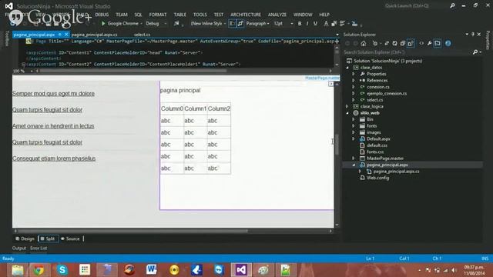
Task: Select Default.aspx in Solution Explorer
Action: coord(378,138)
